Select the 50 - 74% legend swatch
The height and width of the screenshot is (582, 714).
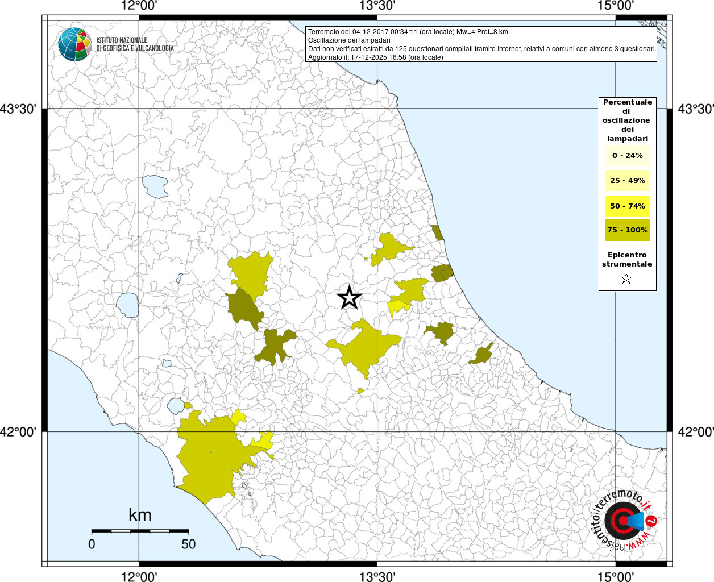tap(627, 206)
